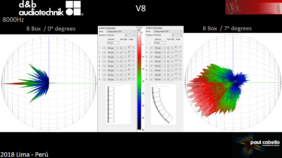
Task: Click right panel System Configuration heading
Action: (x=154, y=28)
